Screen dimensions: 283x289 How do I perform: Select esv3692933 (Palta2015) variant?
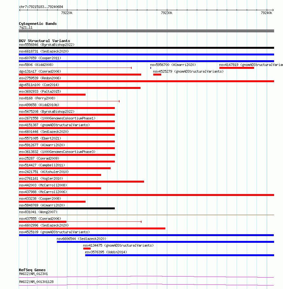point(40,91)
